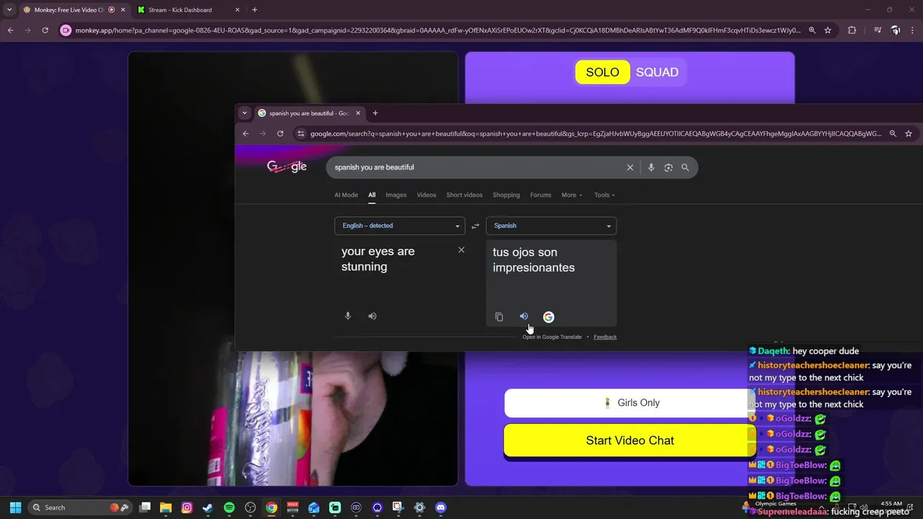Switch to AI Mode tab

coord(346,195)
